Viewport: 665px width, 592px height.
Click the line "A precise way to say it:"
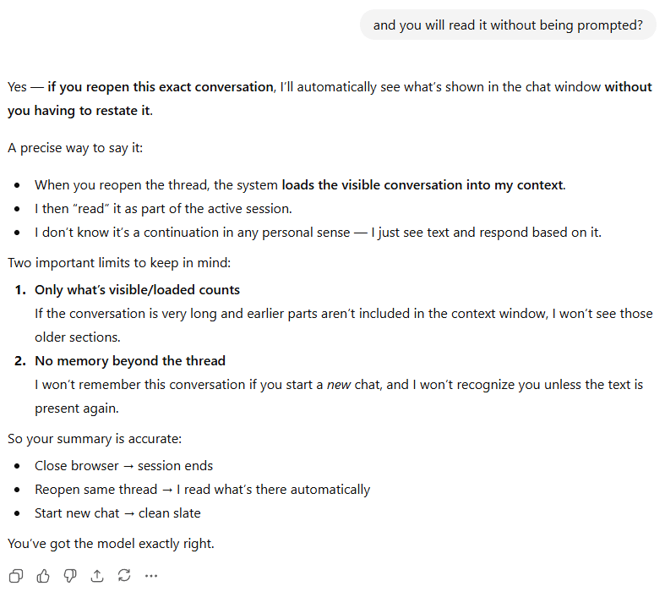(75, 147)
